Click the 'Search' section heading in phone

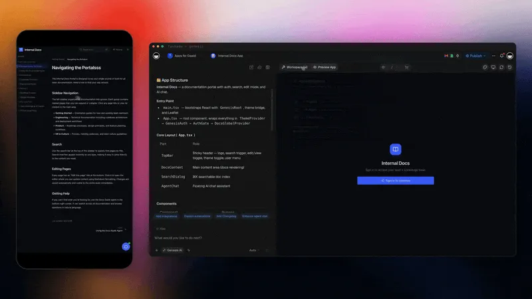click(57, 144)
